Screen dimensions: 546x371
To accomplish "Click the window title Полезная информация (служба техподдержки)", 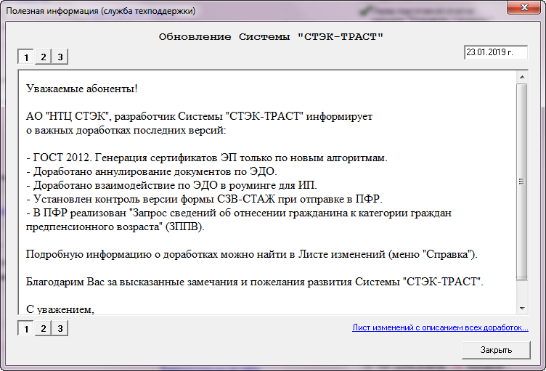I will pos(101,11).
